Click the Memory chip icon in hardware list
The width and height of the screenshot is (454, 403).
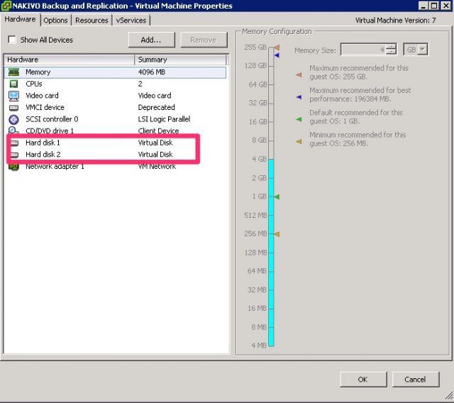click(x=13, y=72)
